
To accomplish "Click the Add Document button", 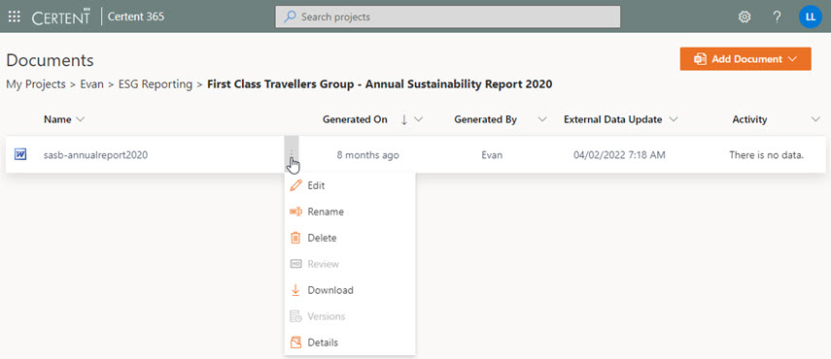I will 745,58.
